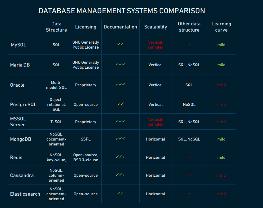Click Elasticsearch's 'Open-source' licensing cell
263x208 pixels.
(x=86, y=194)
